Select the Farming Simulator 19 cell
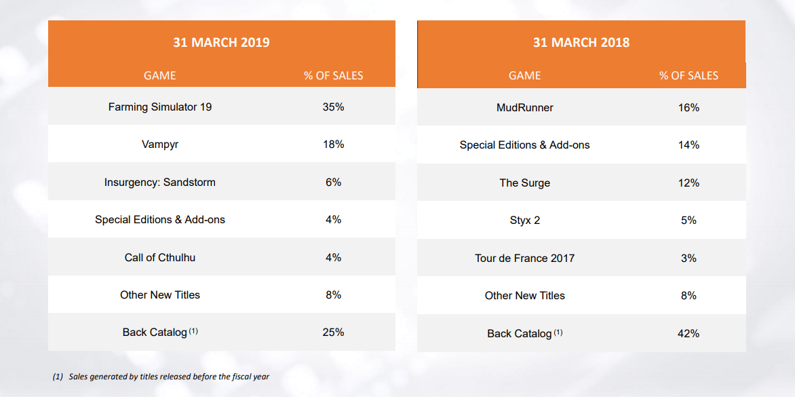The image size is (795, 397). (160, 107)
